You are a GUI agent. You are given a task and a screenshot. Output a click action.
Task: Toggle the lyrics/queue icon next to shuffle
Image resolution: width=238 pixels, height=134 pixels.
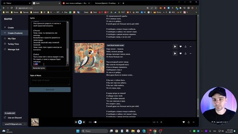pos(161,122)
